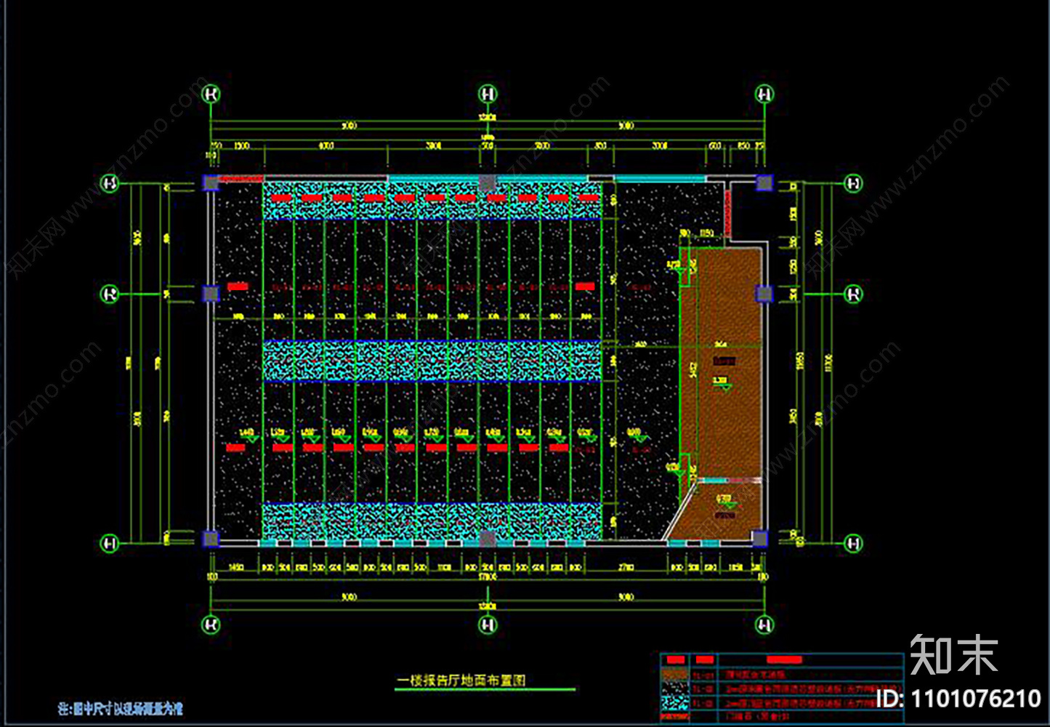Select the gray column block at top wall center
The width and height of the screenshot is (1050, 727).
tap(488, 182)
